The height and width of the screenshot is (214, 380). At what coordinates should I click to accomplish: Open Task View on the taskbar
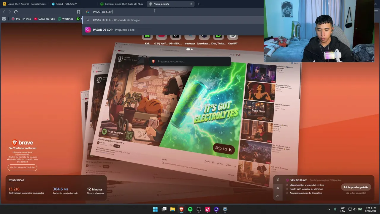[164, 209]
